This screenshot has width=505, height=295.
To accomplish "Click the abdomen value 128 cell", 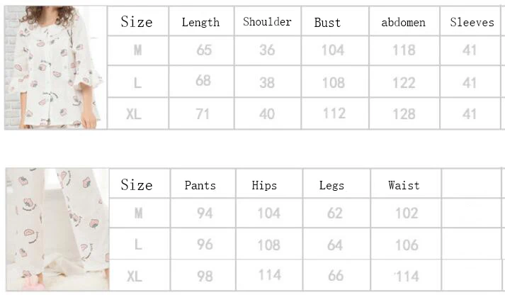I will 404,113.
